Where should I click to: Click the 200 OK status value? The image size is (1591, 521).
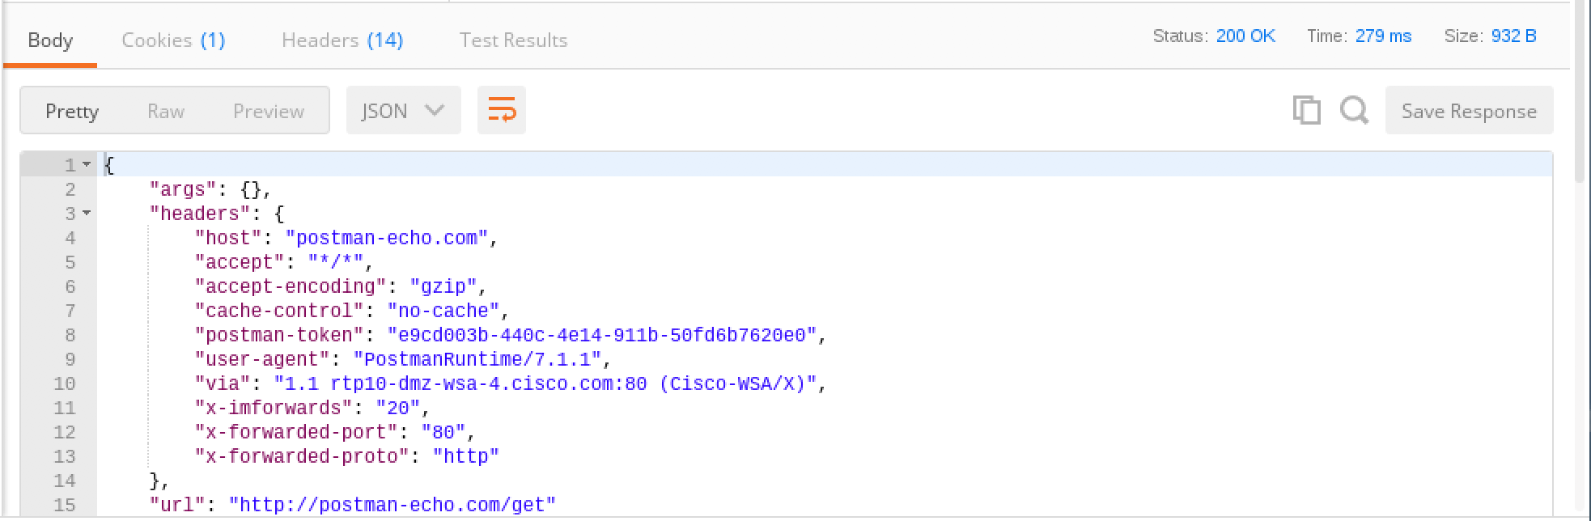point(1245,36)
